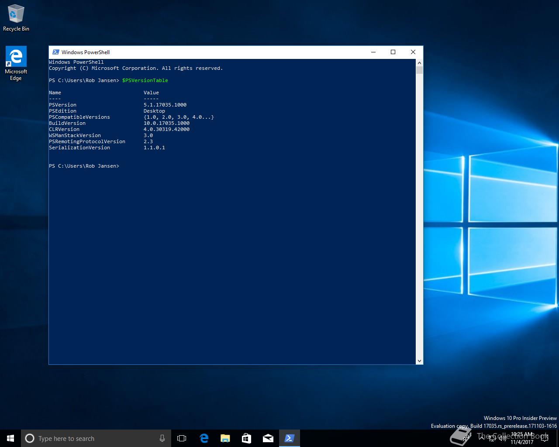Open the Mail app from taskbar
This screenshot has width=559, height=447.
(x=268, y=438)
